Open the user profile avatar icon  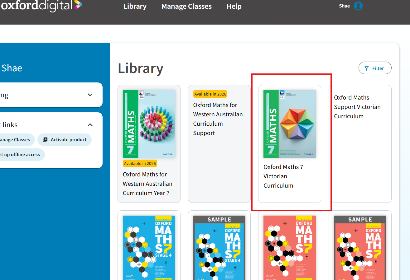point(358,6)
